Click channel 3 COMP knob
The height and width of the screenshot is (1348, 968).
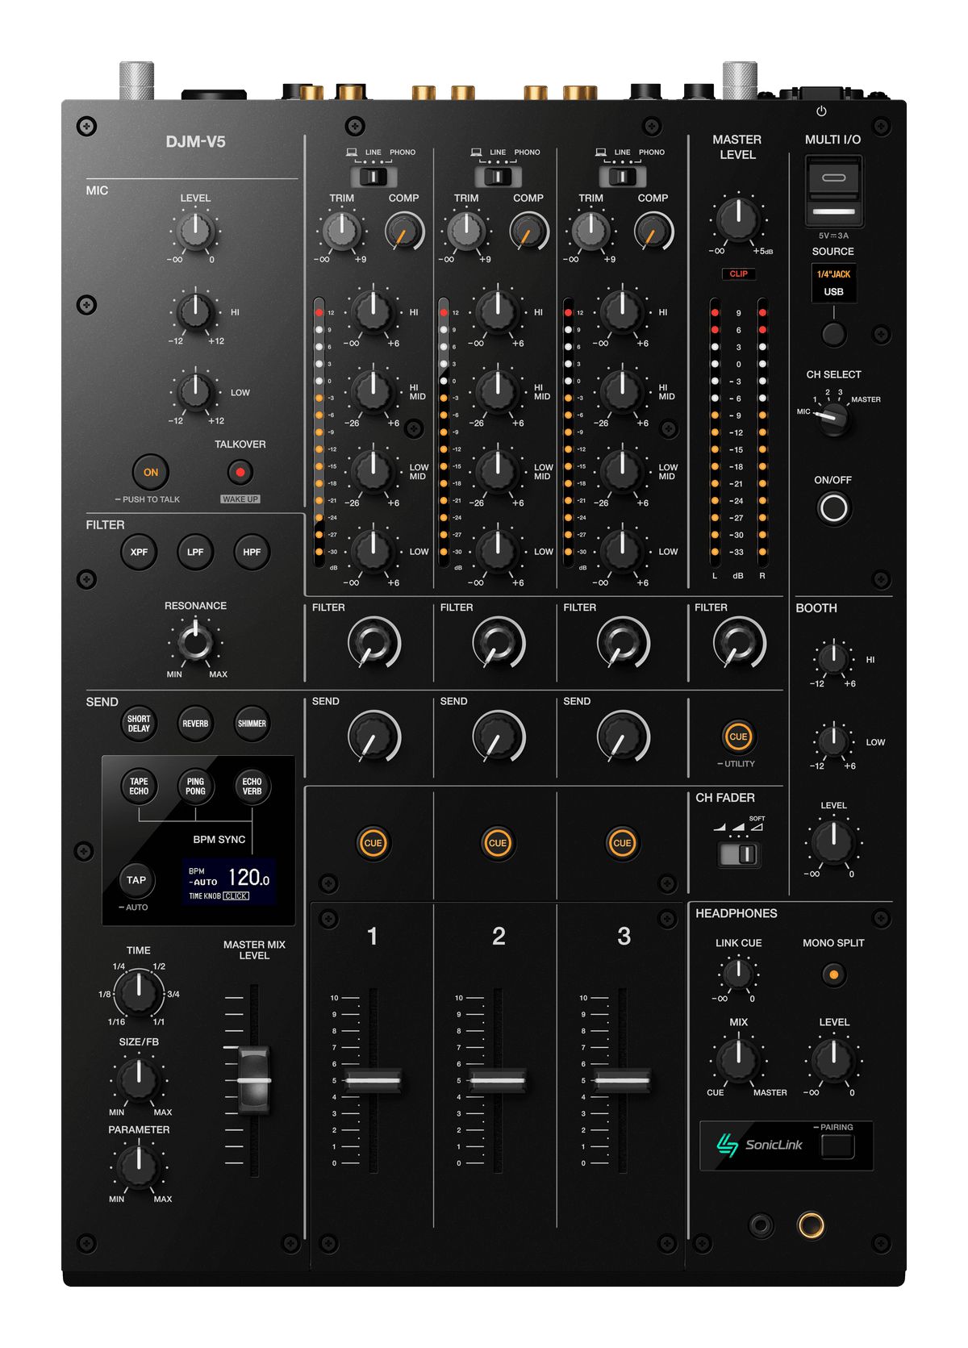tap(653, 232)
